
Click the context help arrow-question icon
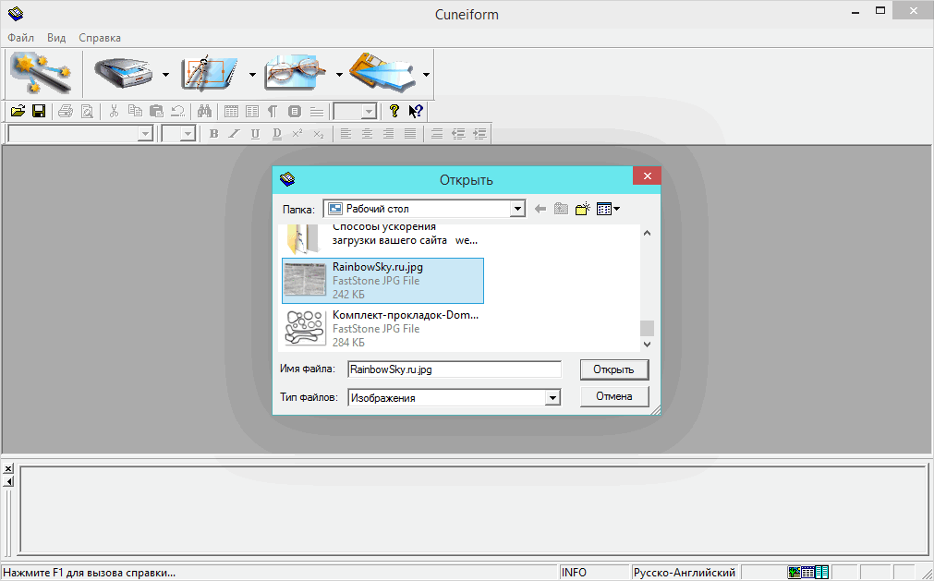pos(416,111)
